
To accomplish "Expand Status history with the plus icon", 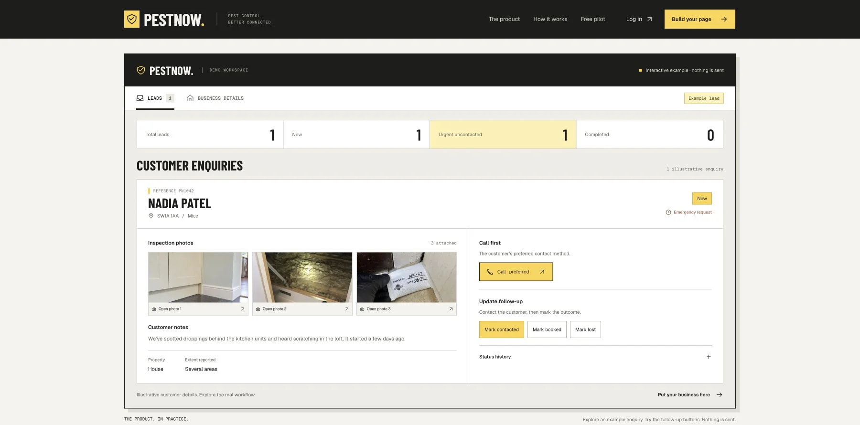I will tap(709, 357).
